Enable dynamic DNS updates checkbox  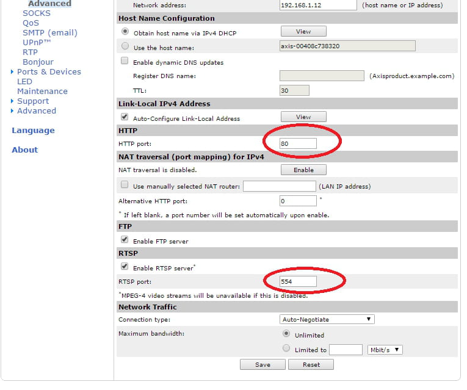[x=125, y=61]
